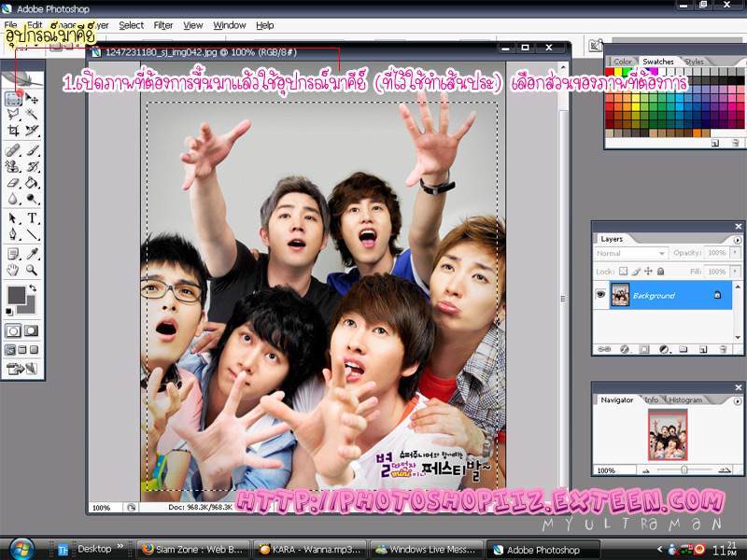Select the Paint Bucket tool

pos(32,183)
